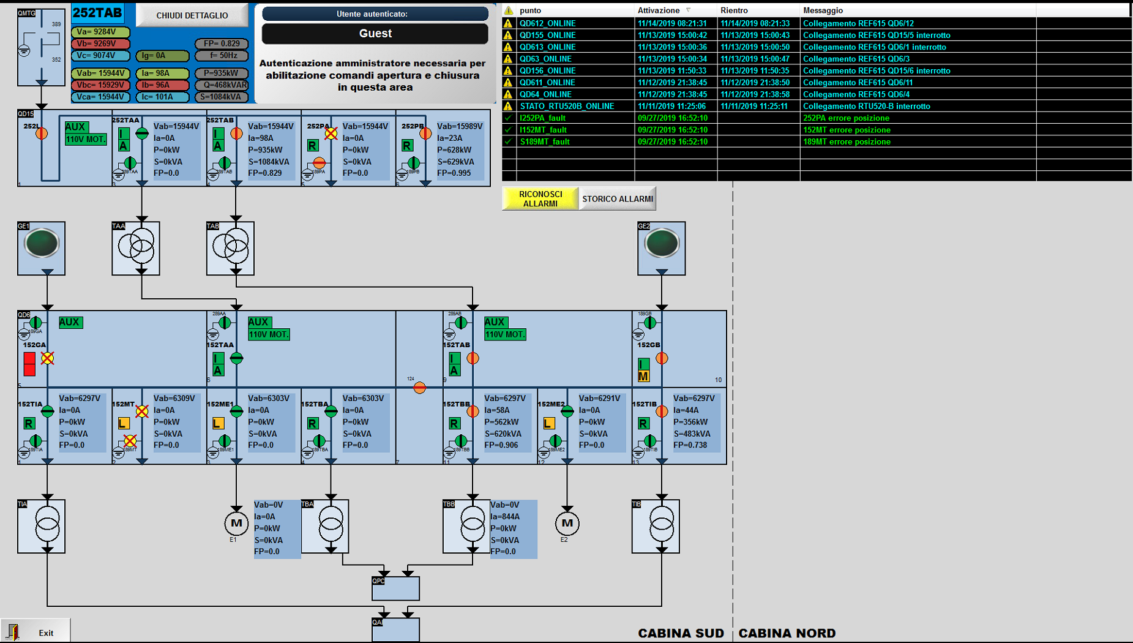Click the faulted 152MT breaker symbol
The height and width of the screenshot is (643, 1133).
click(142, 412)
